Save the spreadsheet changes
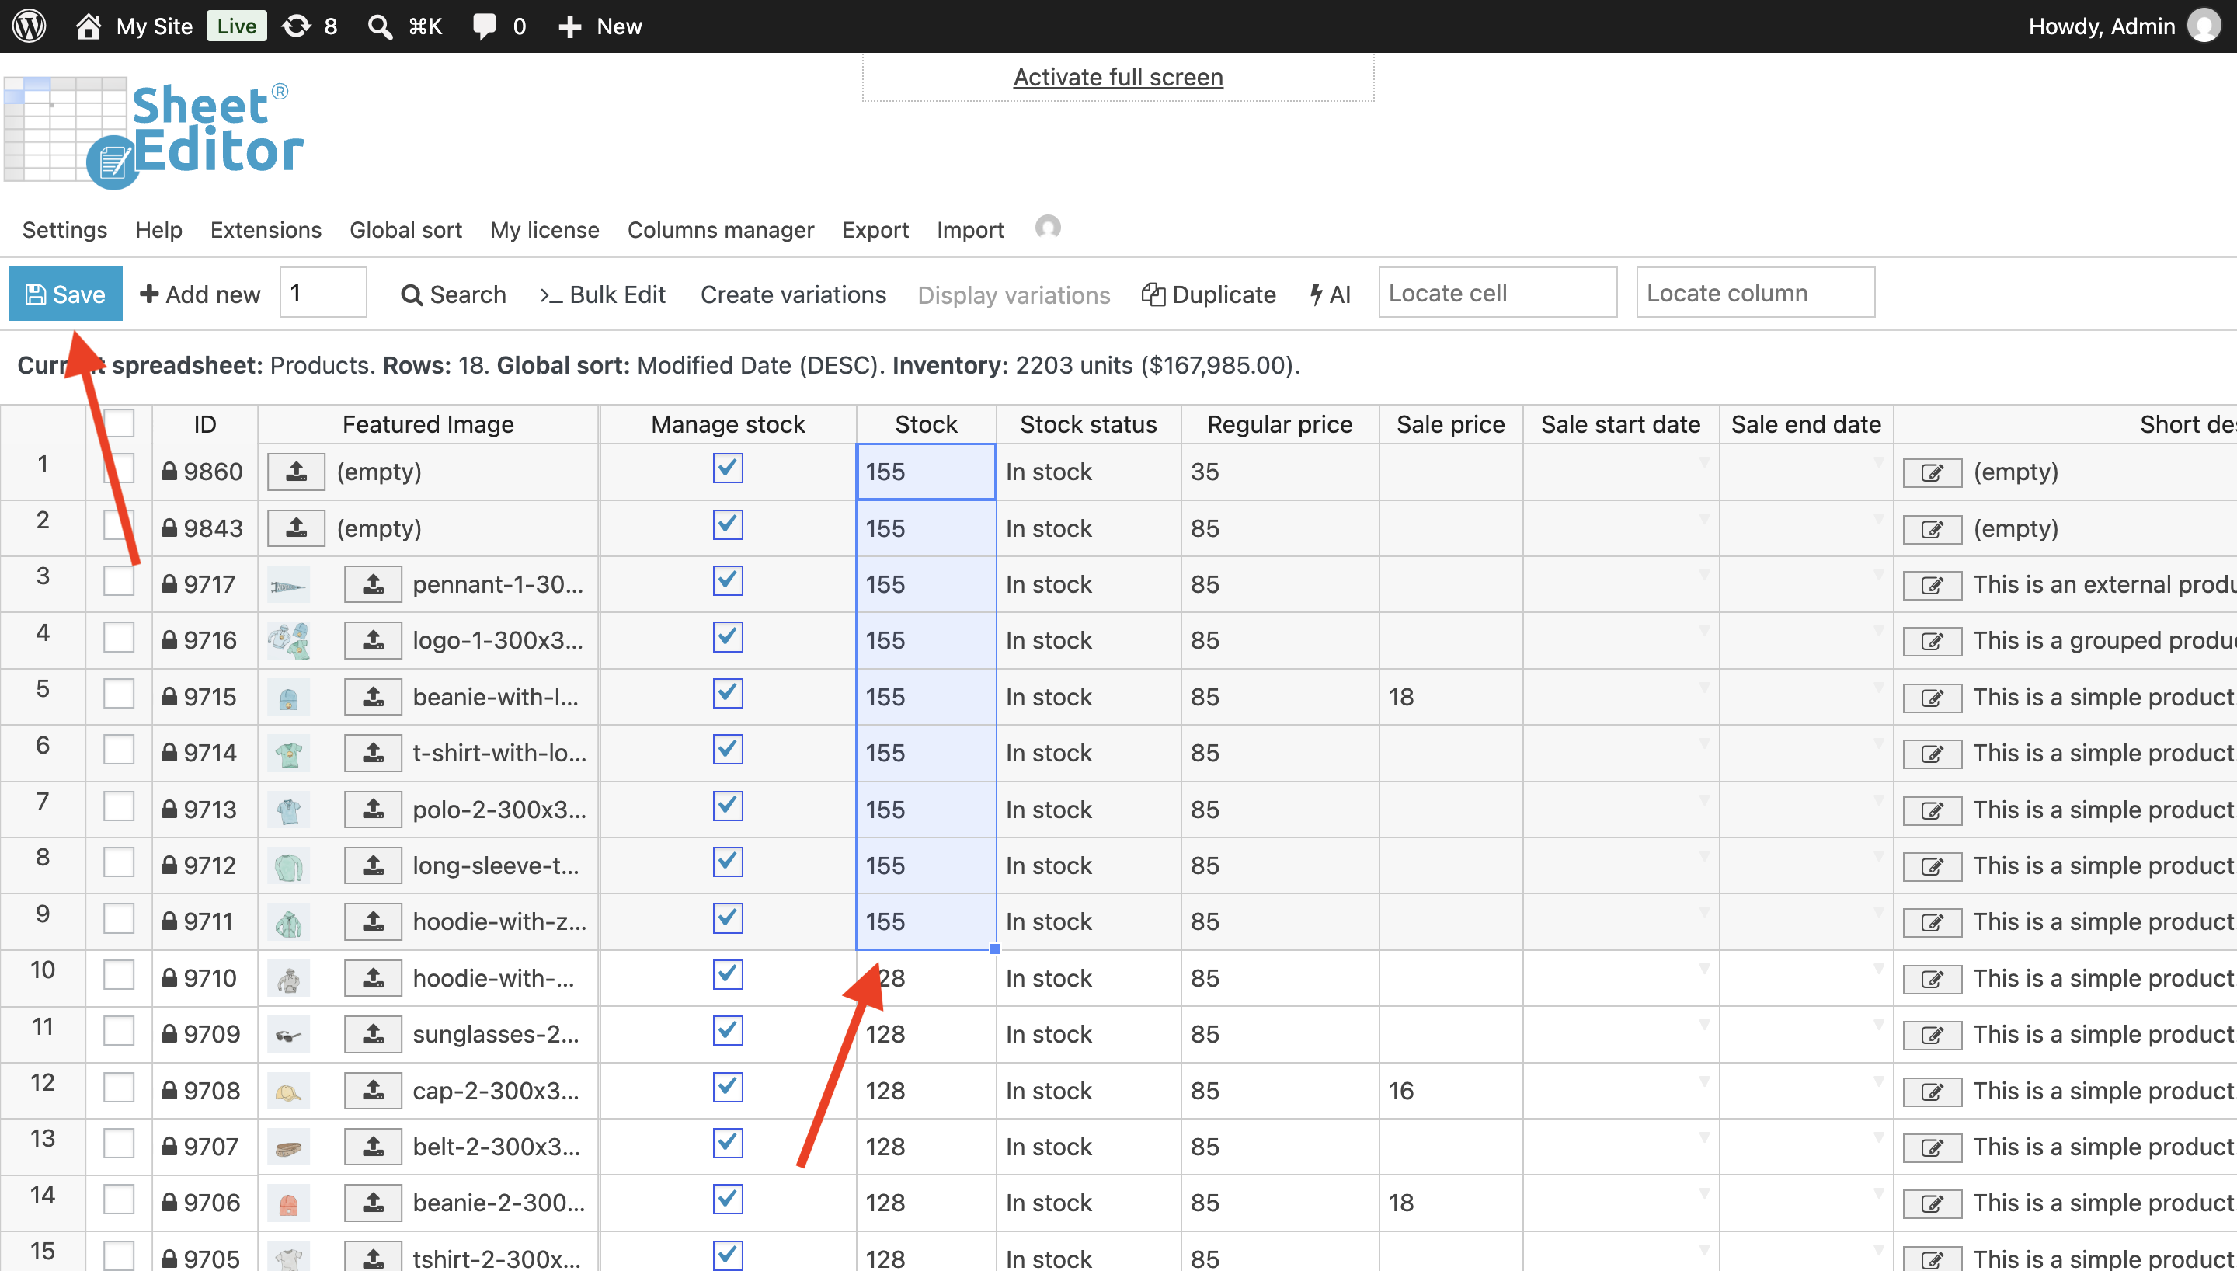Viewport: 2237px width, 1271px height. (65, 294)
